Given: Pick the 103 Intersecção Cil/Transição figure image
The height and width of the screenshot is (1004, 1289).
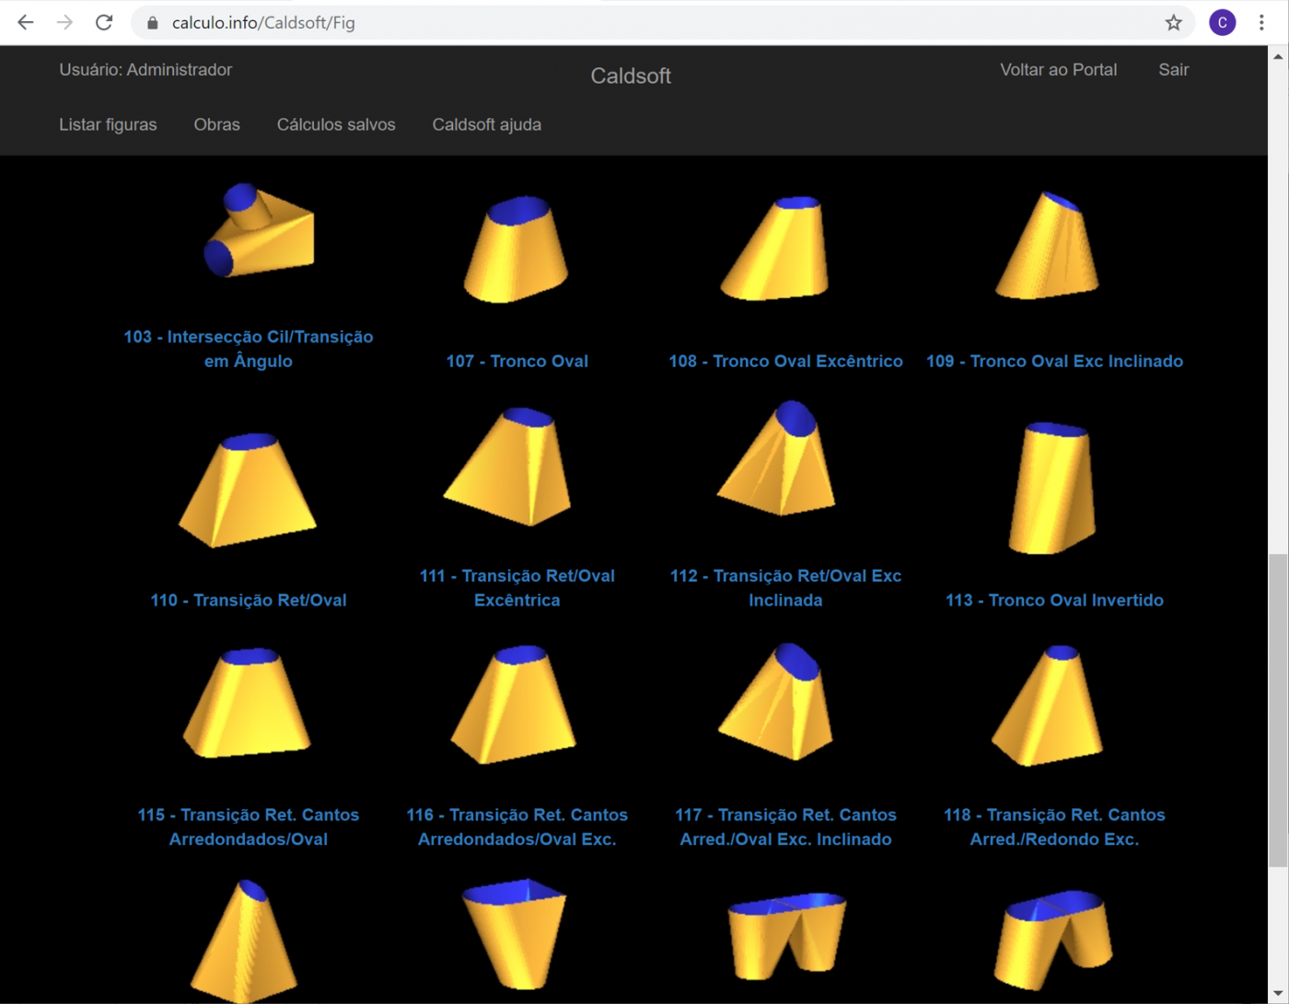Looking at the screenshot, I should tap(259, 232).
